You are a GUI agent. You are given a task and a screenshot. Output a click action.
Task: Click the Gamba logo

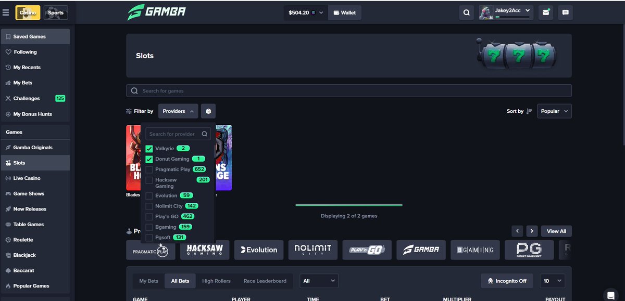coord(157,11)
